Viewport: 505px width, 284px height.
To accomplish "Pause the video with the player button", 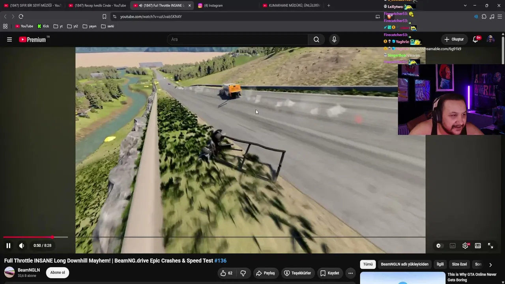I will tap(8, 245).
